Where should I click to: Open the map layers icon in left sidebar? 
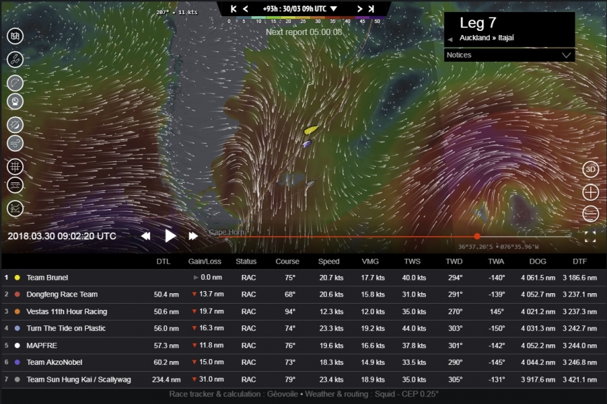[x=15, y=36]
